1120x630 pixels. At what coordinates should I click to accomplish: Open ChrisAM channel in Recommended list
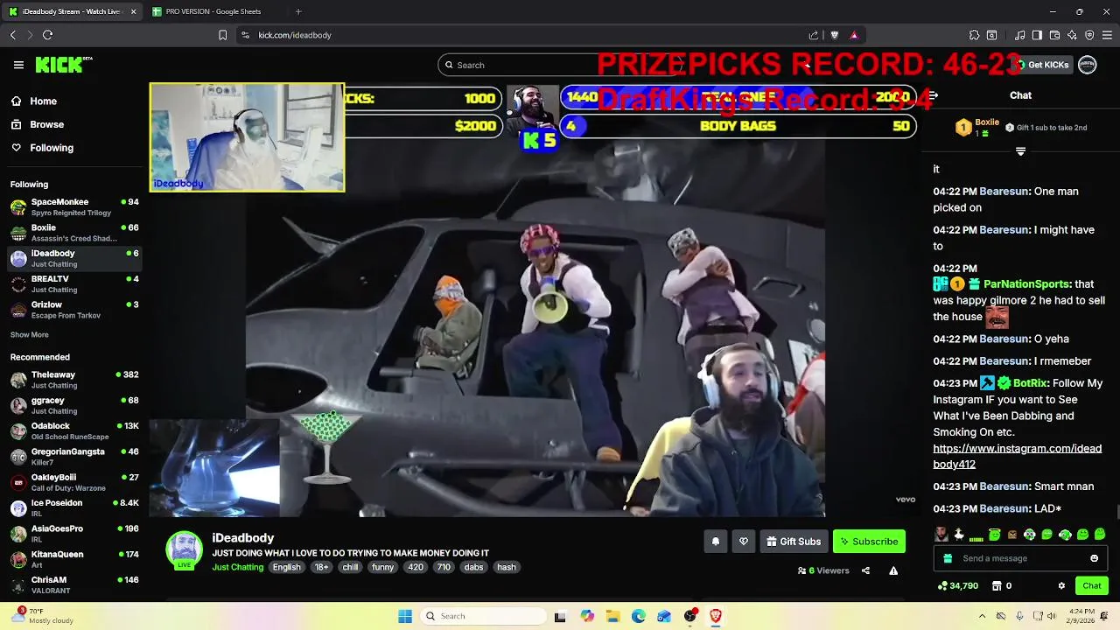tap(73, 584)
